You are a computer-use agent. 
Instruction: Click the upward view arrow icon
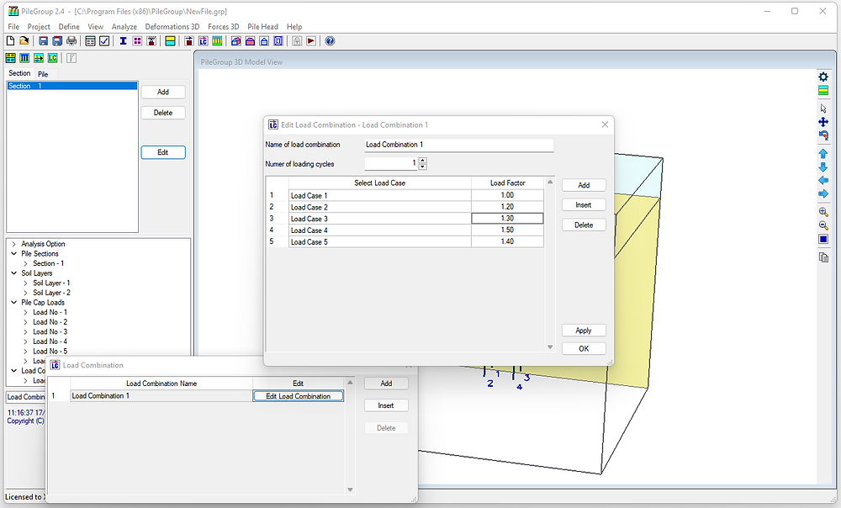point(823,152)
